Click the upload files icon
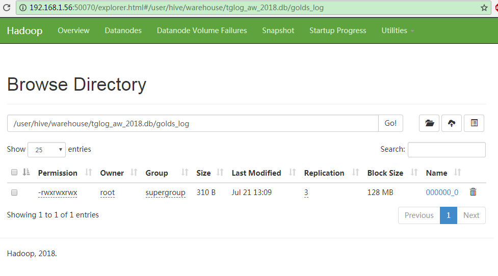Image resolution: width=498 pixels, height=276 pixels. click(452, 123)
